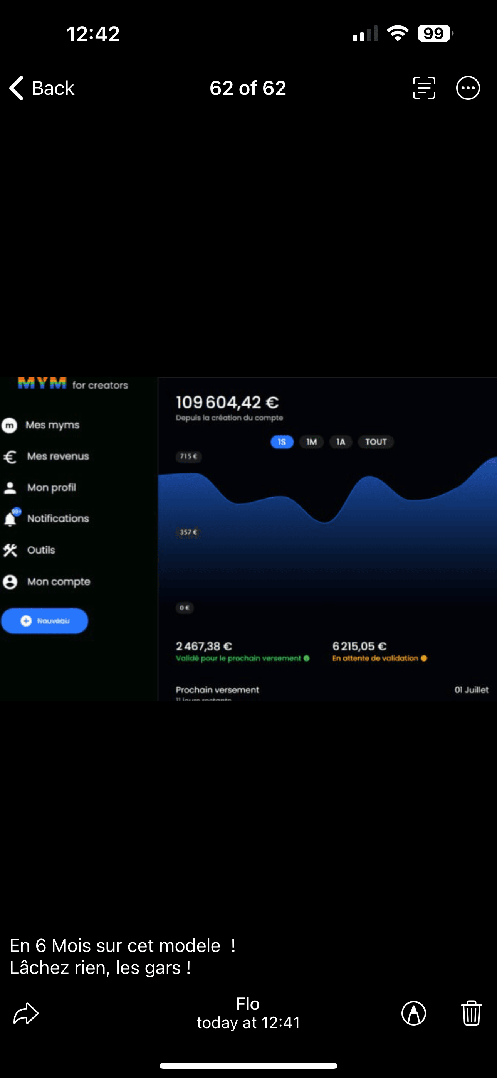The height and width of the screenshot is (1078, 497).
Task: Tap the share arrow icon
Action: tap(26, 1013)
